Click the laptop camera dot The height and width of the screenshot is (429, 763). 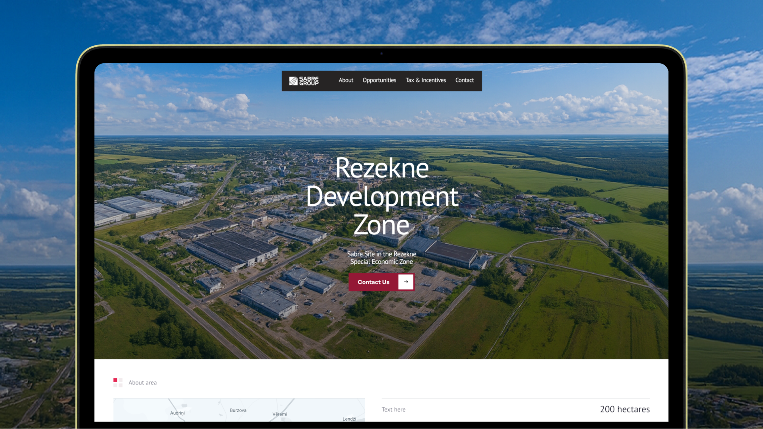pyautogui.click(x=381, y=53)
